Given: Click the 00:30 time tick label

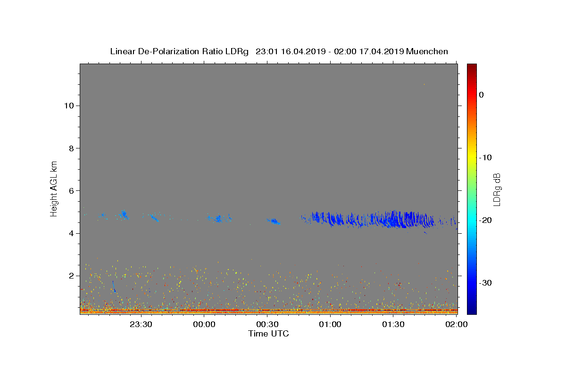Looking at the screenshot, I should point(267,324).
